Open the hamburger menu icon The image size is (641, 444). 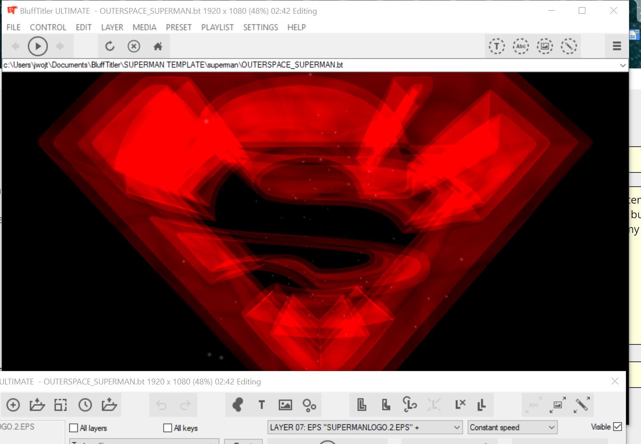[617, 46]
